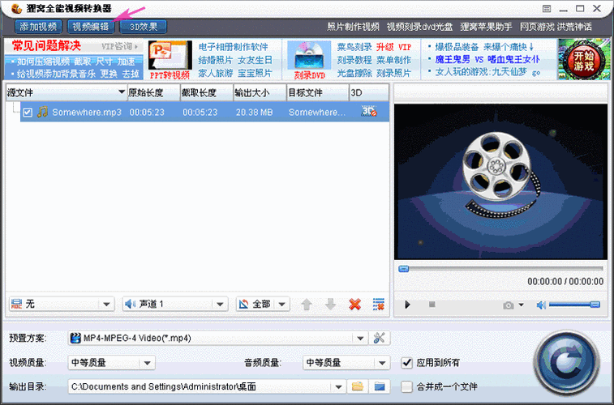Click the clear list icon
The image size is (614, 405).
point(378,305)
